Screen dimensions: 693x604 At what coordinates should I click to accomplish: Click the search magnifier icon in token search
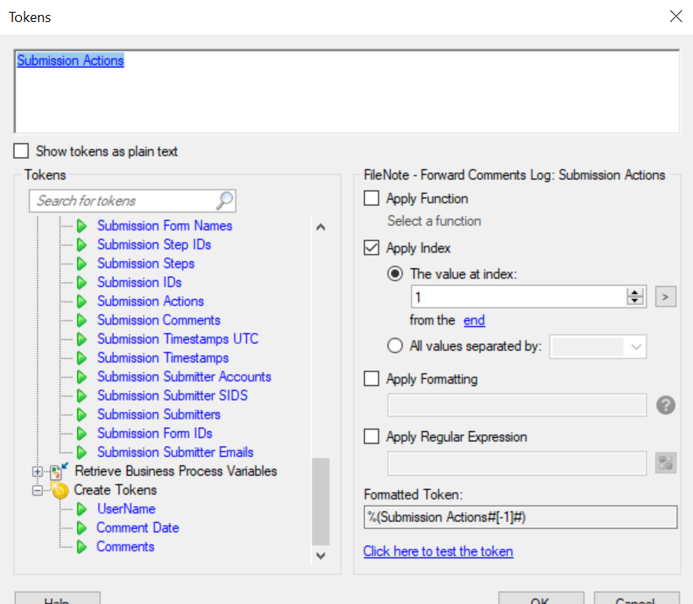224,201
